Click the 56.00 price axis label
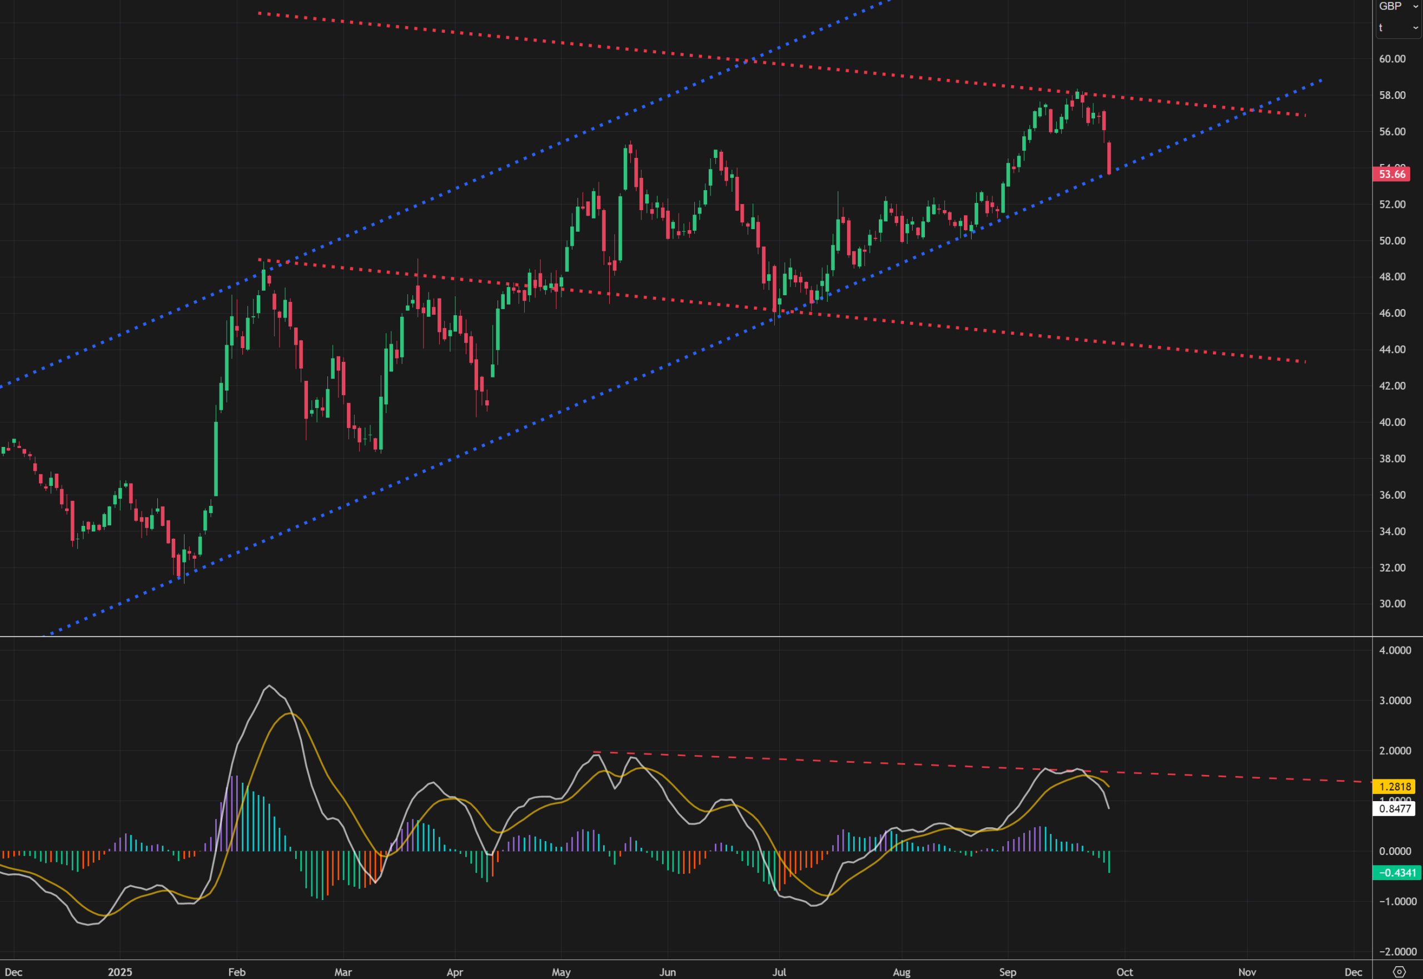This screenshot has width=1423, height=979. pyautogui.click(x=1392, y=132)
